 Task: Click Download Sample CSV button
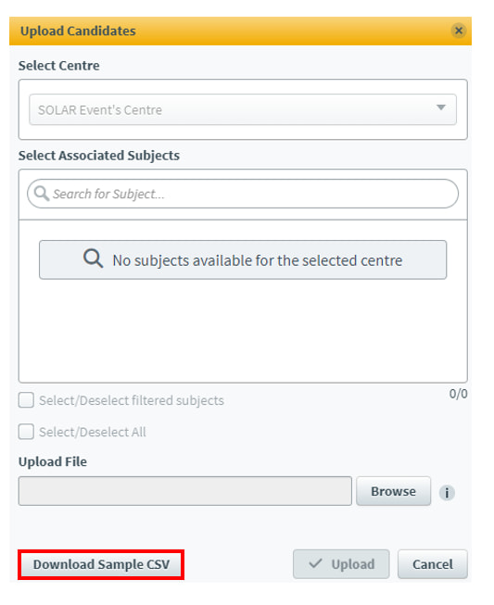pyautogui.click(x=101, y=564)
